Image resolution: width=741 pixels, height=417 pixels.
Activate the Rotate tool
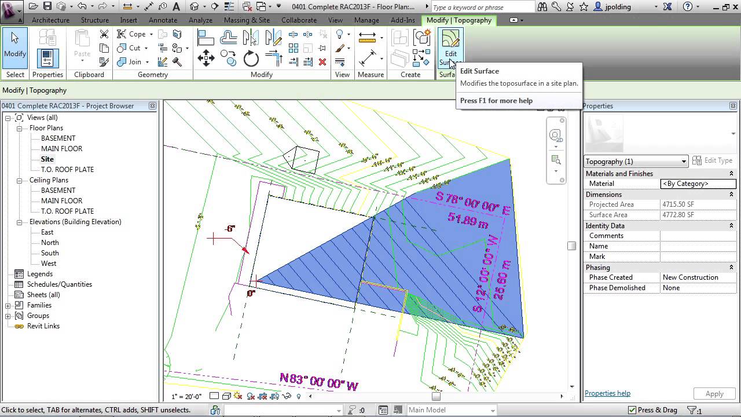(251, 58)
